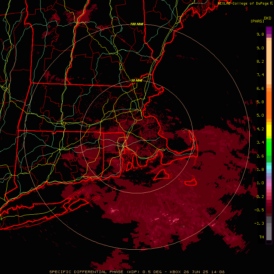Click the 50 NMI range ring label
Image resolution: width=274 pixels, height=274 pixels.
point(137,80)
